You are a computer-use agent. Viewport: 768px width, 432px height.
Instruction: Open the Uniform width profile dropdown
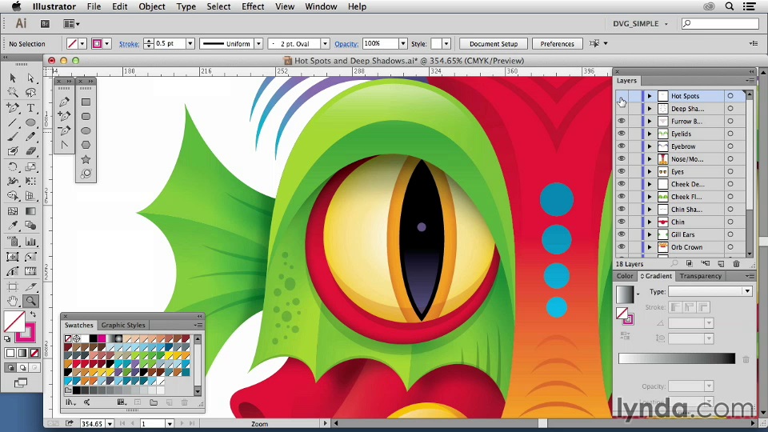point(258,43)
